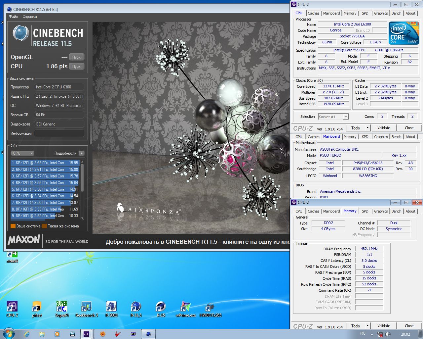Click Tools button in Timings CPU-Z window
Screen dimensions: 423x339
coord(356,326)
